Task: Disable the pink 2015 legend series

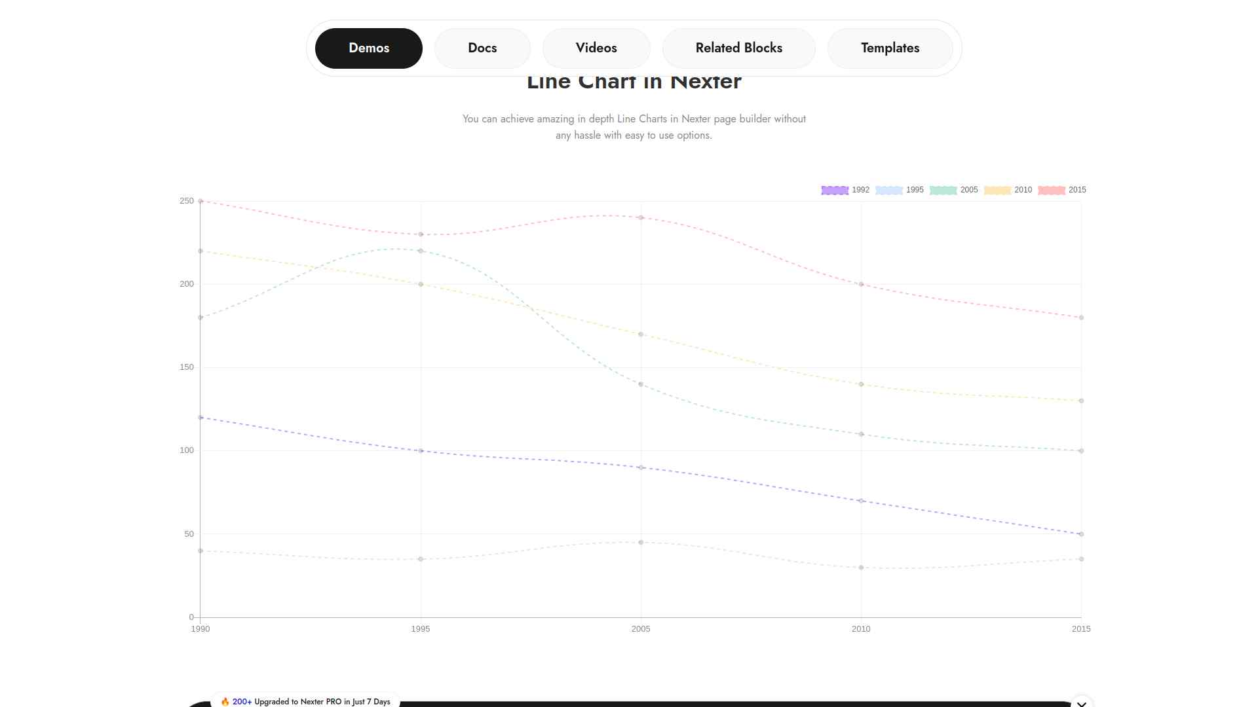Action: 1052,190
